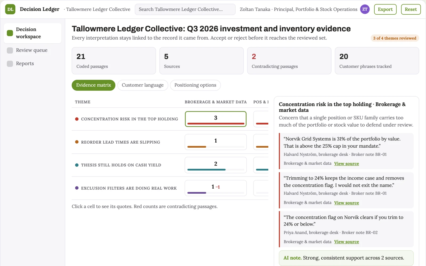The width and height of the screenshot is (426, 266).
Task: Click 'Reorder lead times are slipping' theme
Action: tap(121, 142)
